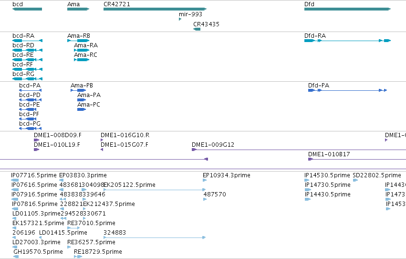Click the mir-993 small arrow glyph
The height and width of the screenshot is (259, 406).
[x=180, y=19]
